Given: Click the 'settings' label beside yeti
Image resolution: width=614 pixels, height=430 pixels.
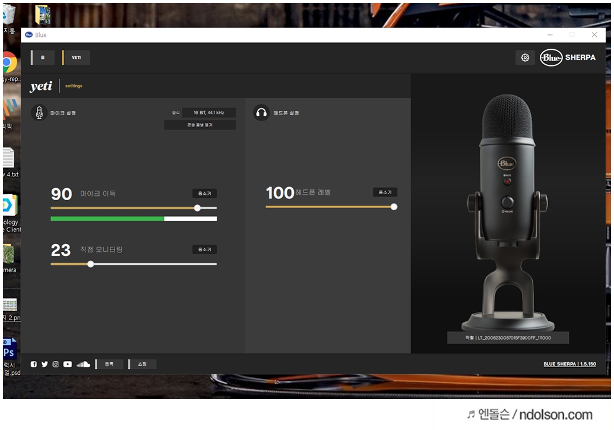Looking at the screenshot, I should coord(74,86).
